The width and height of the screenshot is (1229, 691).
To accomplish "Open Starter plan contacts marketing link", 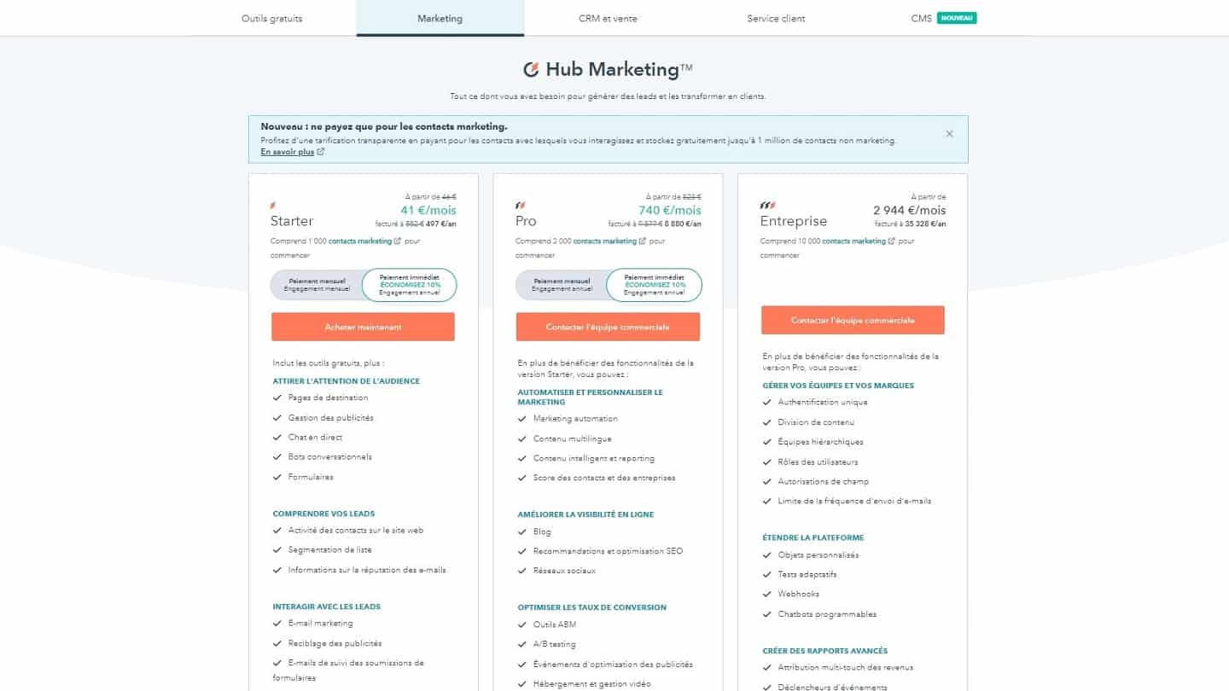I will click(360, 241).
